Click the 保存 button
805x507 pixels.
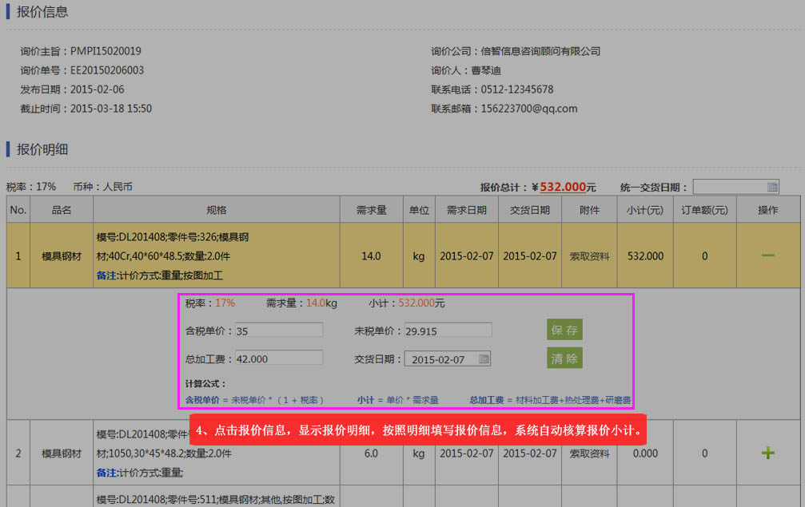[564, 330]
